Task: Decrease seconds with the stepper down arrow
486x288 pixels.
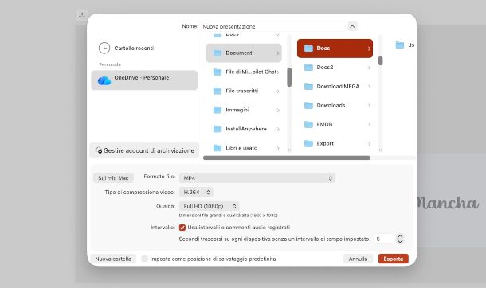Action: pyautogui.click(x=400, y=241)
